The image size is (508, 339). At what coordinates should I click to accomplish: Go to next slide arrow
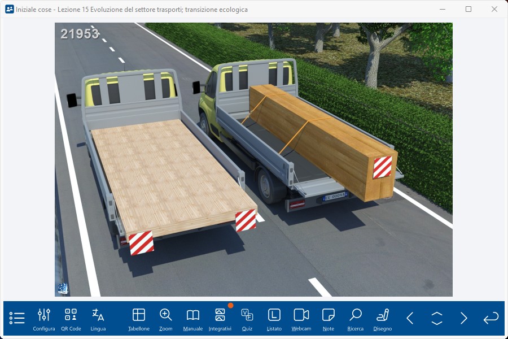464,318
